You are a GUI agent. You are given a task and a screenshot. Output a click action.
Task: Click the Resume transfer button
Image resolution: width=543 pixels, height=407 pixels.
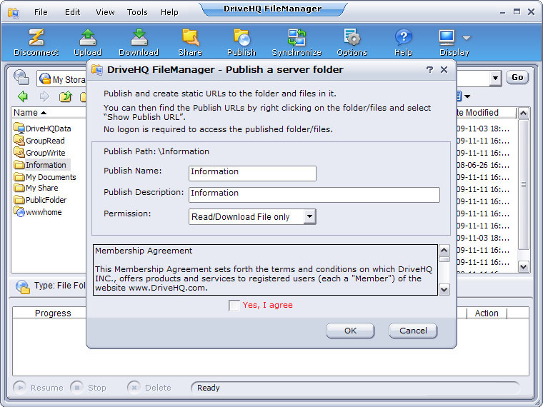click(x=39, y=387)
